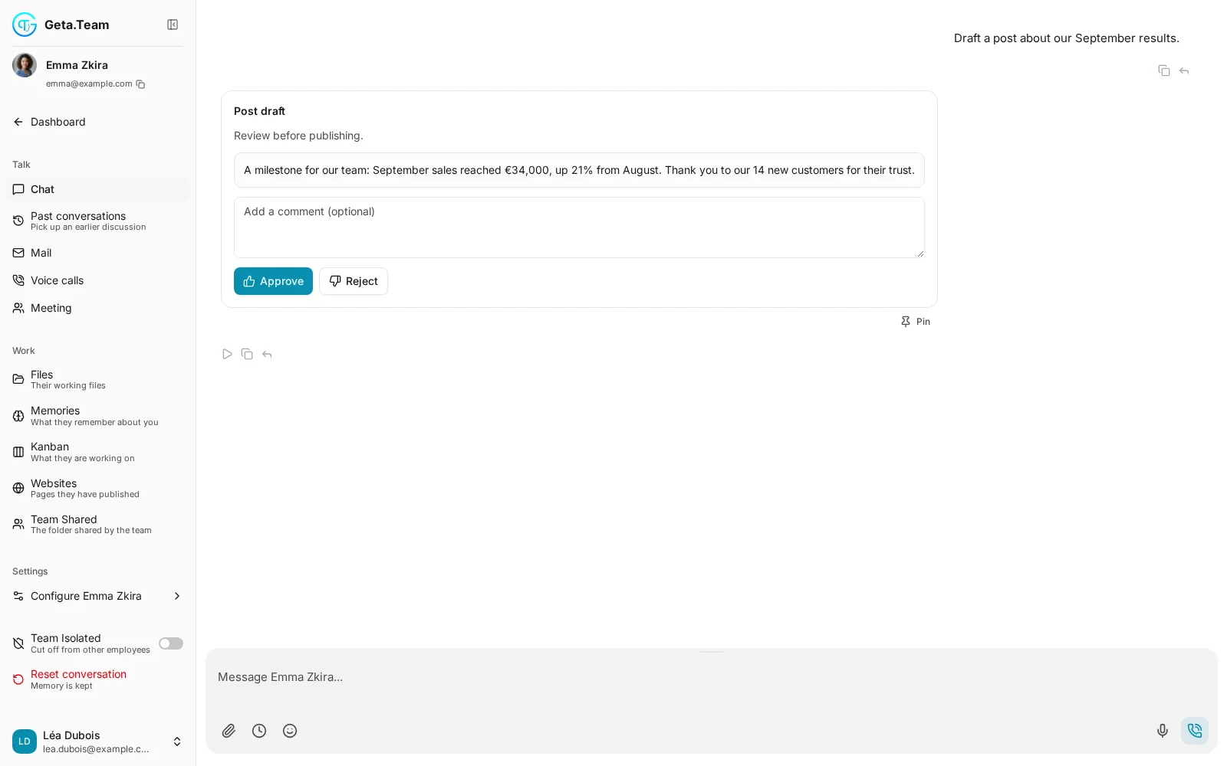Approve the post draft

tap(273, 281)
